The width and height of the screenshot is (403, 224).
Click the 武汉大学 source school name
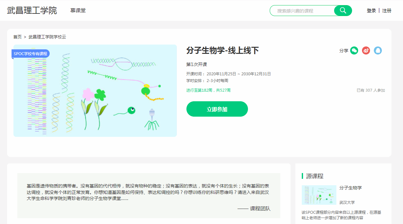pyautogui.click(x=347, y=202)
